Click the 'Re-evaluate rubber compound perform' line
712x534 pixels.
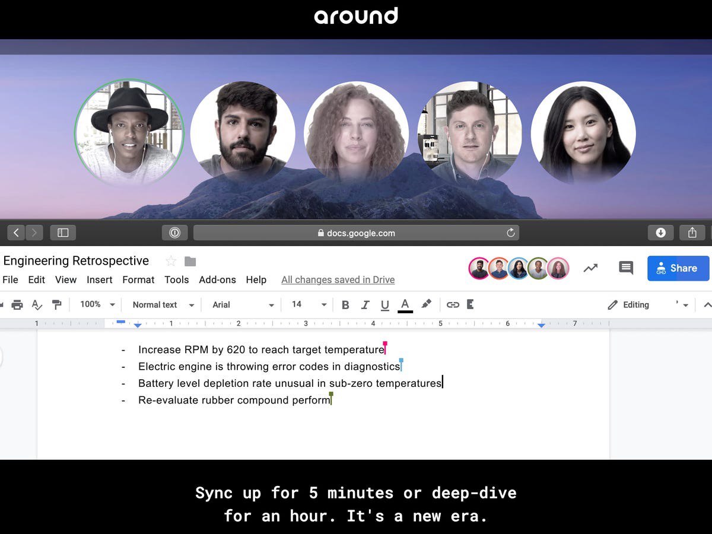coord(234,401)
